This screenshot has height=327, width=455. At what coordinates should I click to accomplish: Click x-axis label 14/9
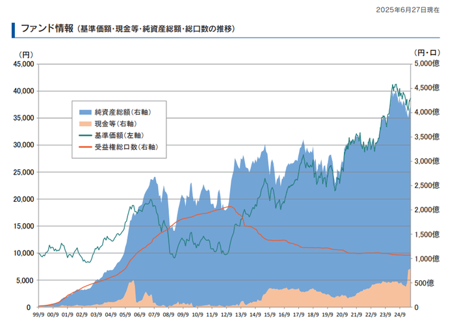point(255,315)
